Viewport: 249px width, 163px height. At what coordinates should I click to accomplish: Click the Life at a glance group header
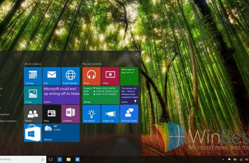tap(32, 64)
